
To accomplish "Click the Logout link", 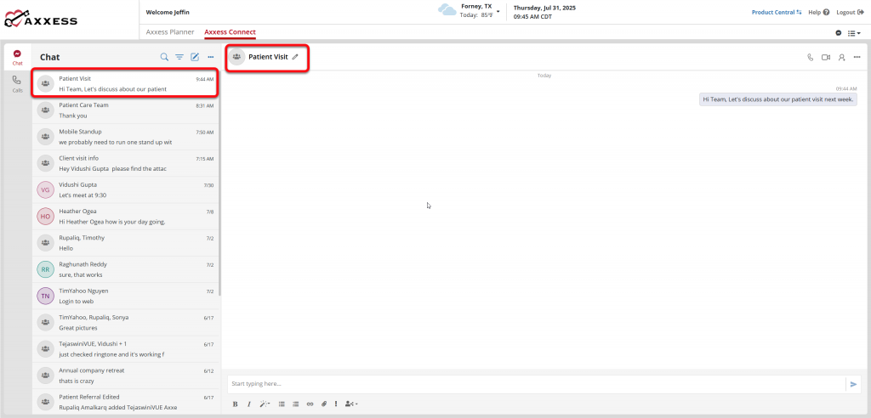I will [847, 12].
